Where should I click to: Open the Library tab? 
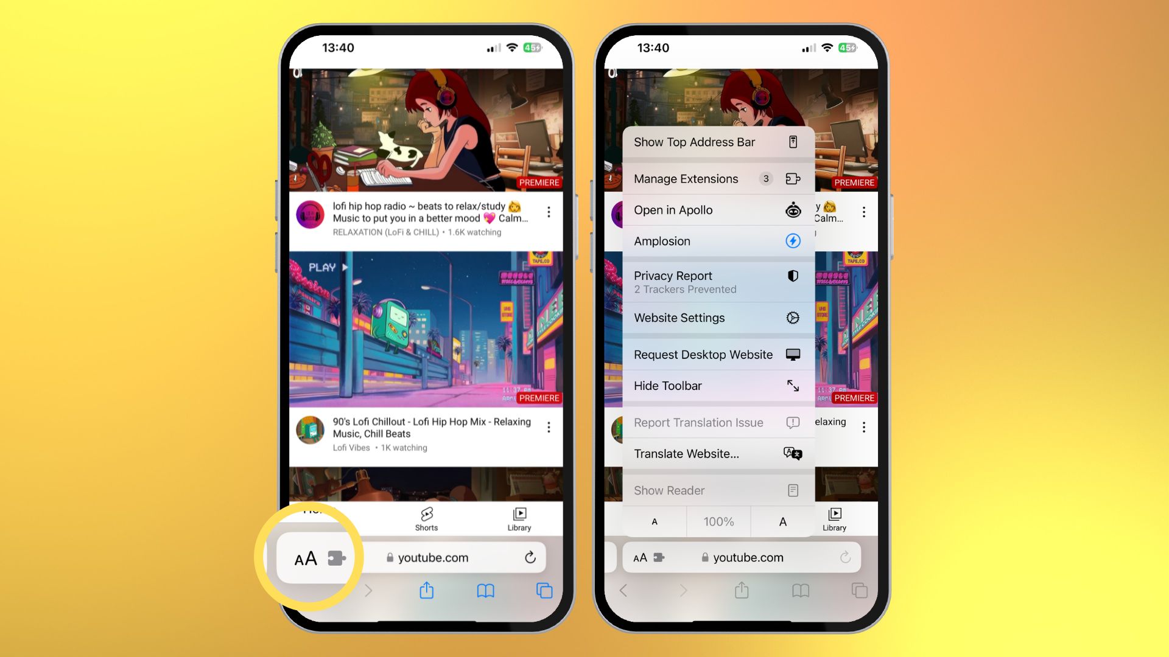(519, 518)
